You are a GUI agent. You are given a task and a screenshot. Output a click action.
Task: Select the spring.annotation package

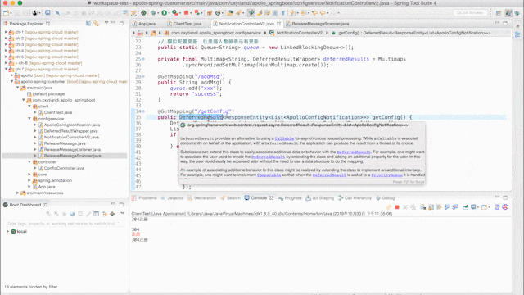point(55,180)
